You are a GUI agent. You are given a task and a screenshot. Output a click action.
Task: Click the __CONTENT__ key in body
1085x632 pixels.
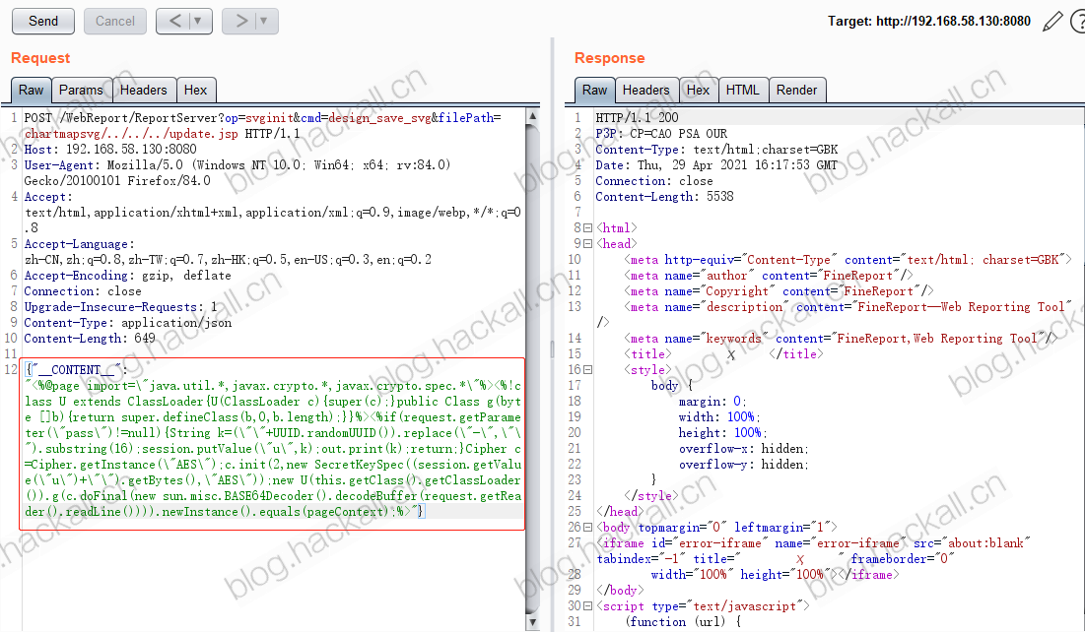pyautogui.click(x=77, y=370)
